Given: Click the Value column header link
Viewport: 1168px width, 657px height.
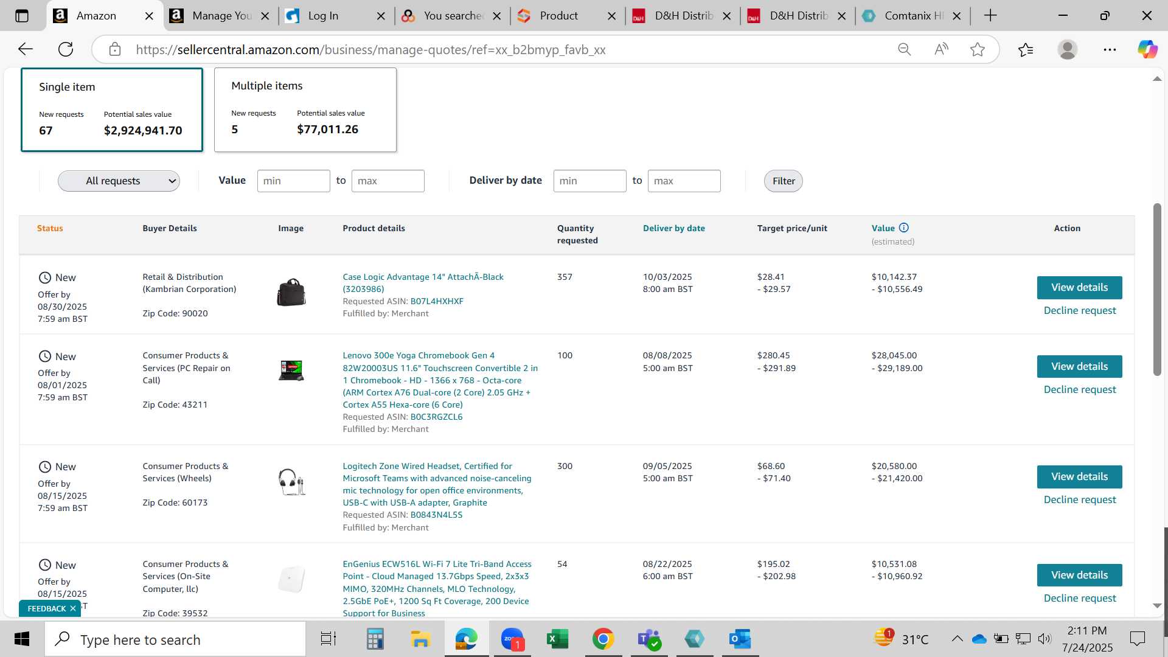Looking at the screenshot, I should click(x=883, y=228).
